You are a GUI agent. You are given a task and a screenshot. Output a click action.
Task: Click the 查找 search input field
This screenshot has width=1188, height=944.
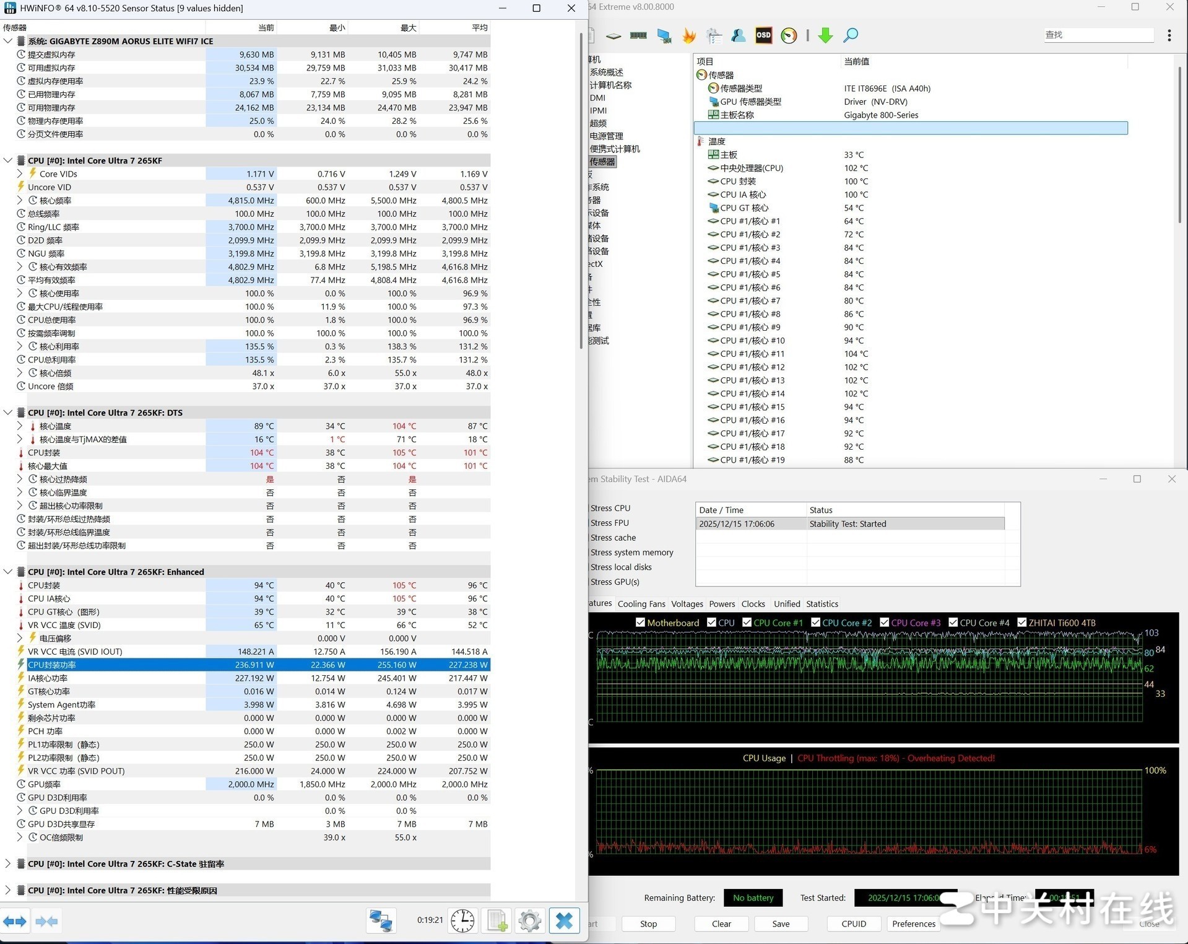pyautogui.click(x=1098, y=35)
